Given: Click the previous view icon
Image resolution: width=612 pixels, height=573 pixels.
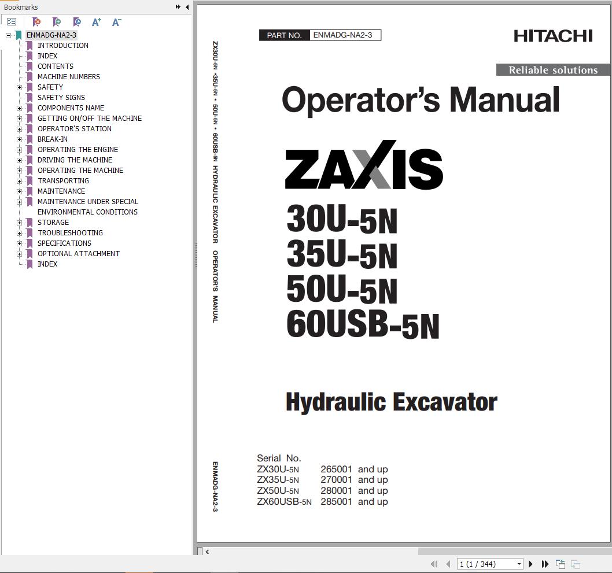Looking at the screenshot, I should pos(561,564).
